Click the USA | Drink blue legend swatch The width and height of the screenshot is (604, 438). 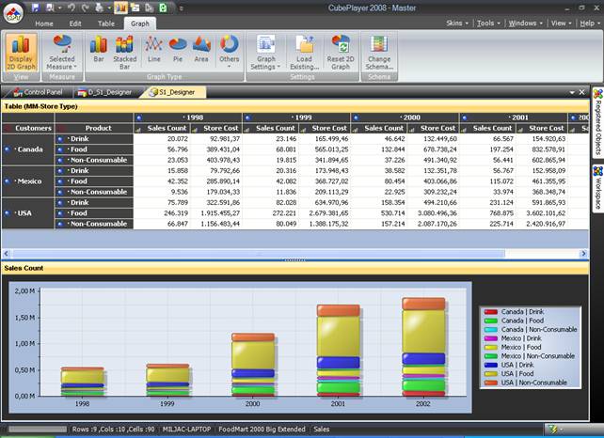[491, 365]
